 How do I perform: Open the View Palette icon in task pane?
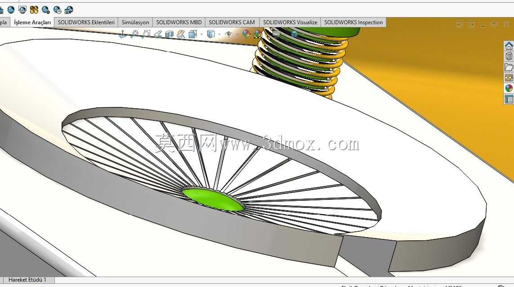pyautogui.click(x=509, y=78)
